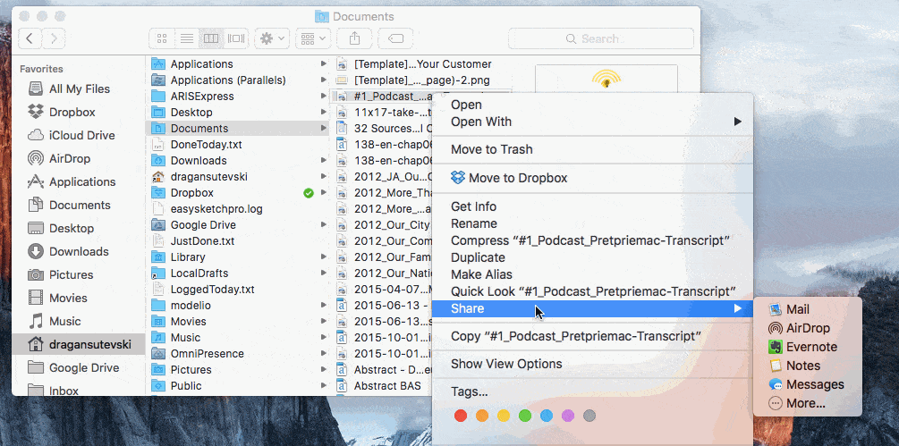Pick Messages in the Share submenu
This screenshot has width=899, height=446.
tap(814, 384)
